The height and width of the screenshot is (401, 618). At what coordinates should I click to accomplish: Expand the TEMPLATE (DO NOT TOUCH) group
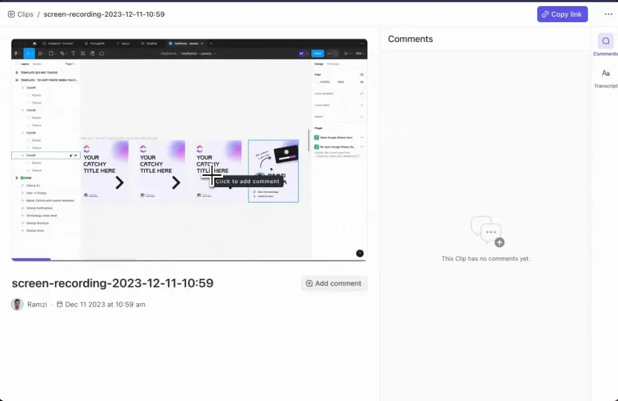(x=17, y=72)
